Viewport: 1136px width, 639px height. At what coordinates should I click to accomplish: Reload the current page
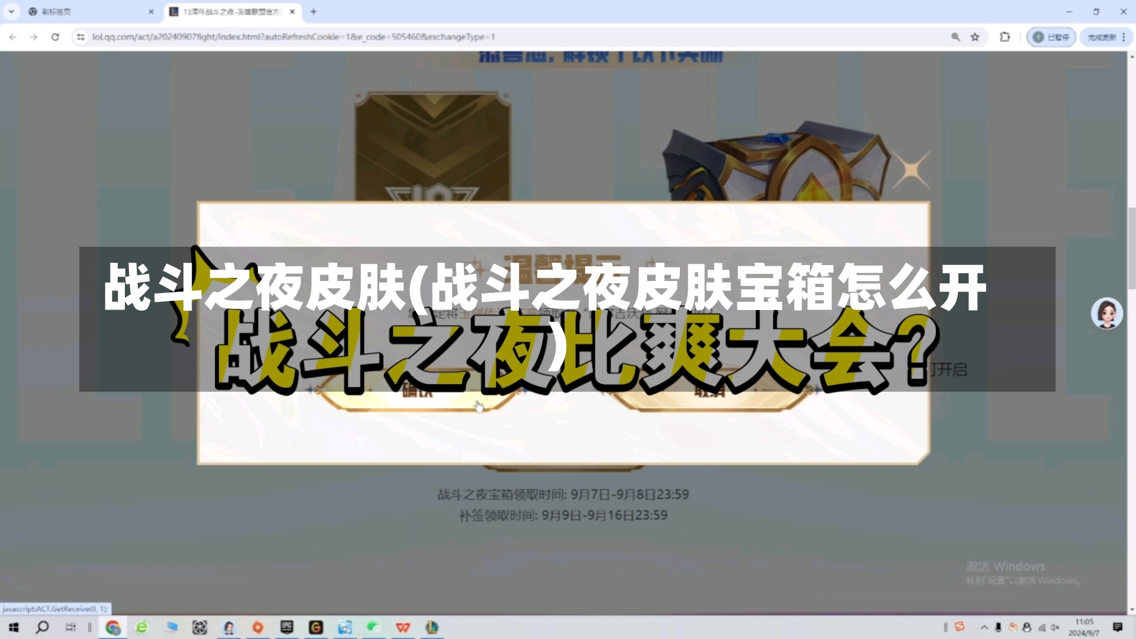pos(55,37)
